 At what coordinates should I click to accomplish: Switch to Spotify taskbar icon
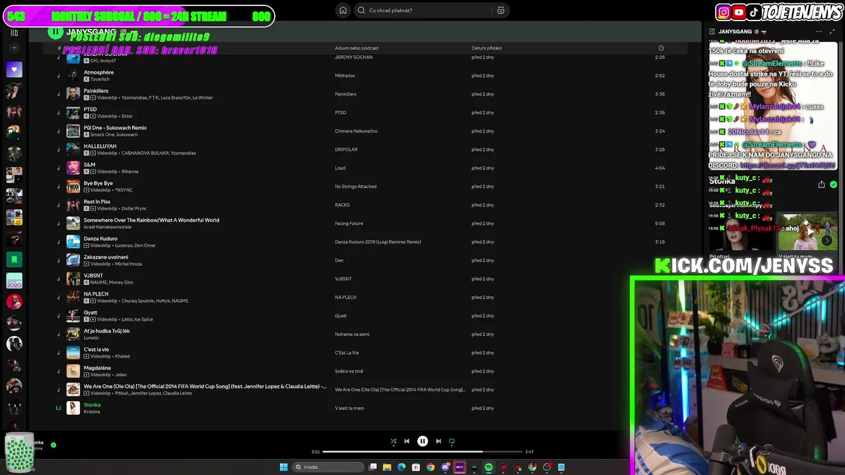(489, 467)
